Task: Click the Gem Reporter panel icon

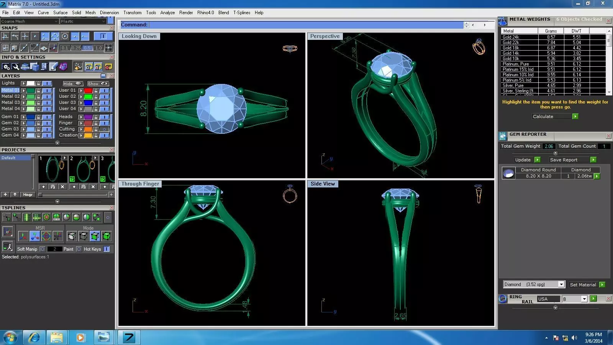Action: pos(503,136)
